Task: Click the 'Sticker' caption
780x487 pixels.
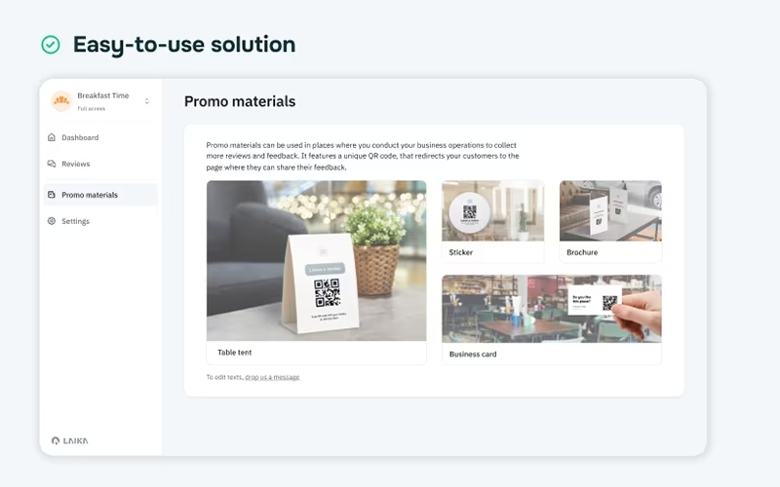Action: click(460, 252)
